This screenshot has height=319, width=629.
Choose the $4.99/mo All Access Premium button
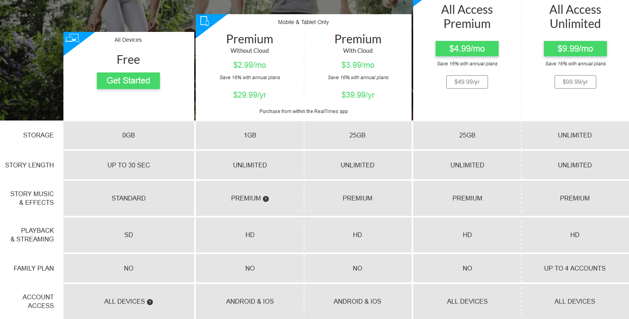[x=467, y=49]
